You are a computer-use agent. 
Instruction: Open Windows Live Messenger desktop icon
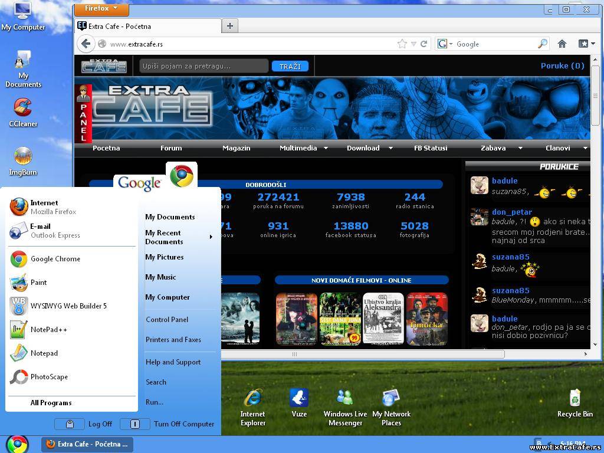(x=345, y=408)
